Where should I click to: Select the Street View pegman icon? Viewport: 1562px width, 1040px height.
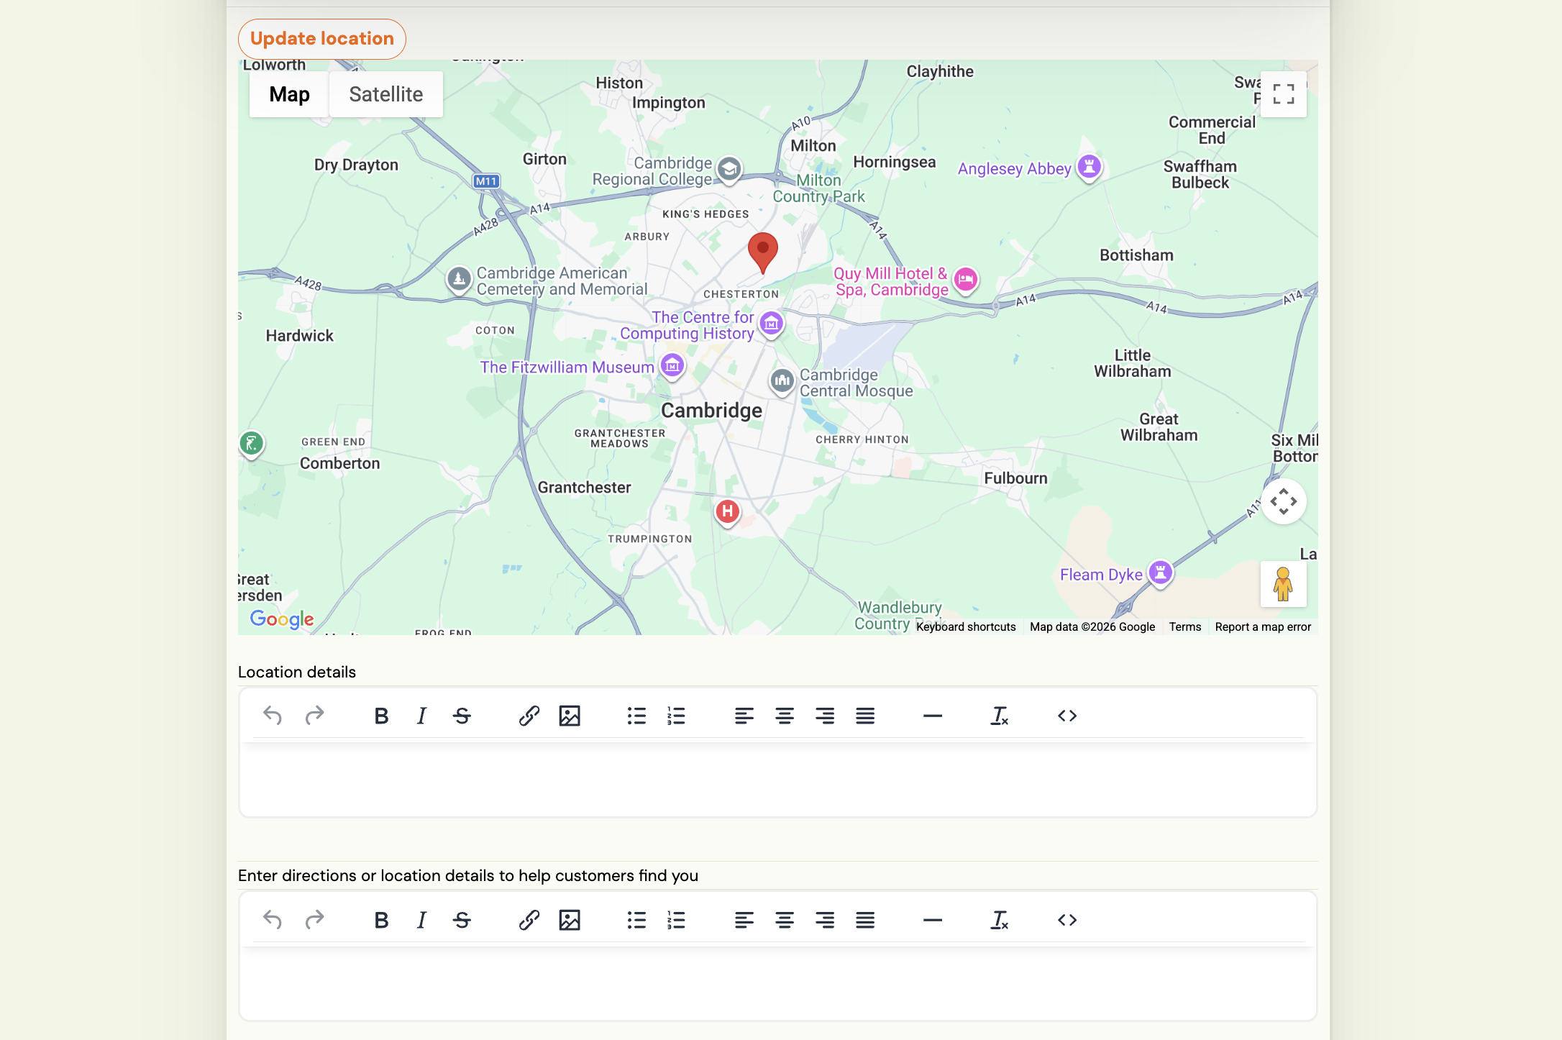(1284, 585)
